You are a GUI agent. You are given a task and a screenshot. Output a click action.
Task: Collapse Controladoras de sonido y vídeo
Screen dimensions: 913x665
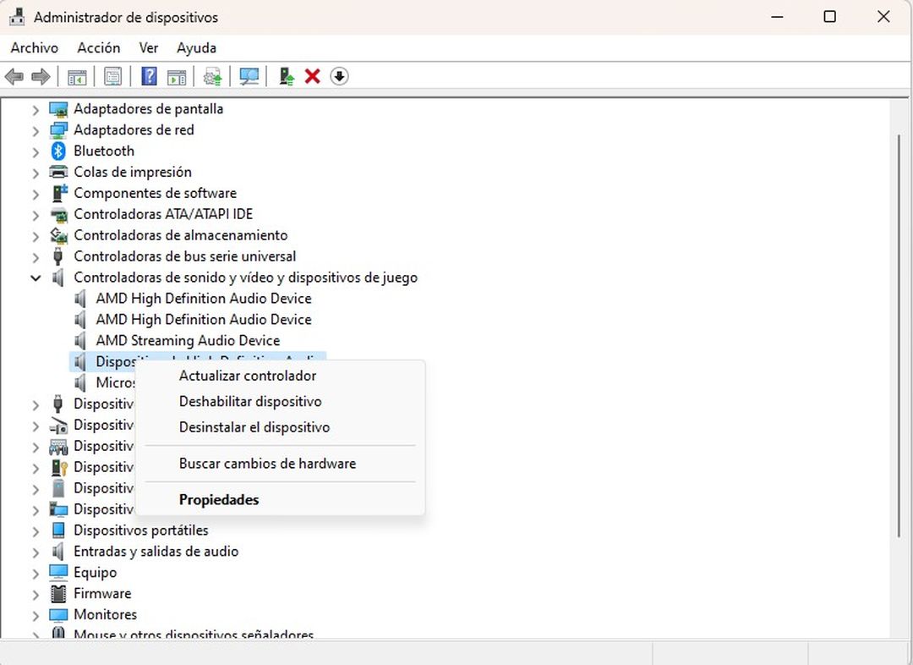[36, 278]
